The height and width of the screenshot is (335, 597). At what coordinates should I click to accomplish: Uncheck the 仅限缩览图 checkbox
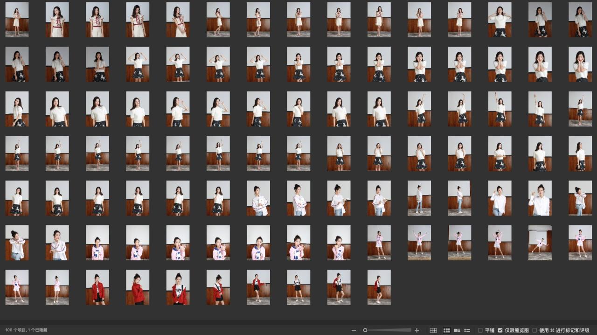pyautogui.click(x=500, y=330)
